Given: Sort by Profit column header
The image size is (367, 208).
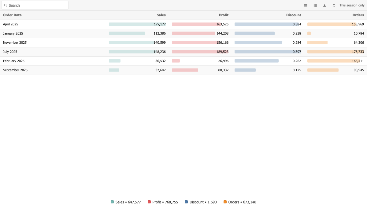Looking at the screenshot, I should (224, 15).
